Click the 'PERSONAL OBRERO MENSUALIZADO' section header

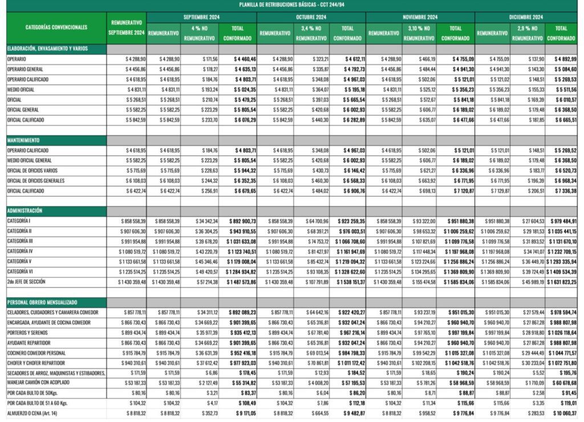42,302
